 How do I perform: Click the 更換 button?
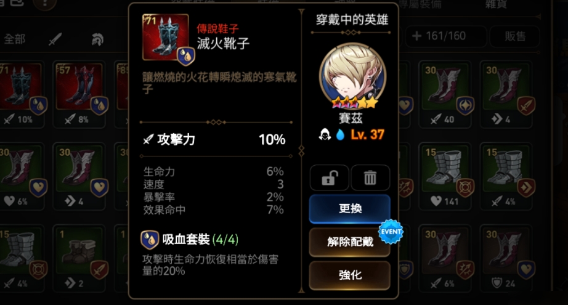tap(349, 209)
